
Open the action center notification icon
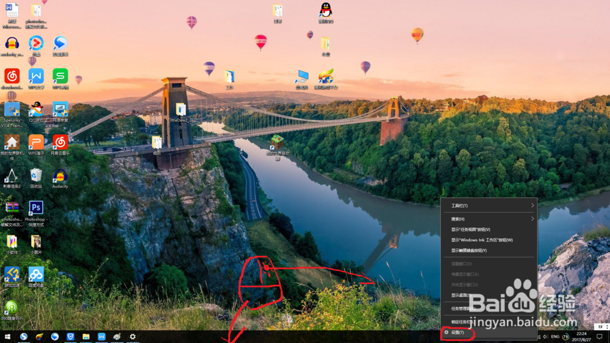click(600, 336)
